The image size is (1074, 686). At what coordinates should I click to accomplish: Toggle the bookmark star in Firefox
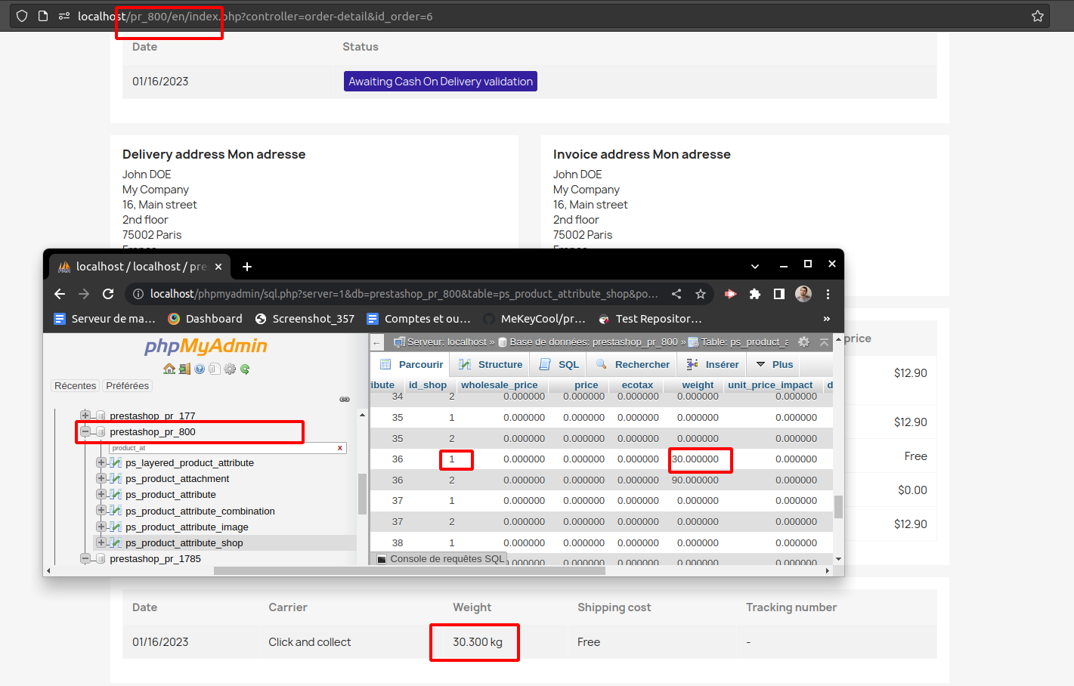(x=1038, y=15)
